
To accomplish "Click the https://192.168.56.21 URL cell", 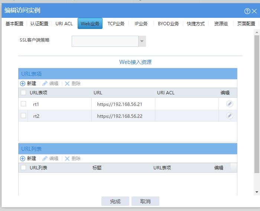I will tap(123, 104).
